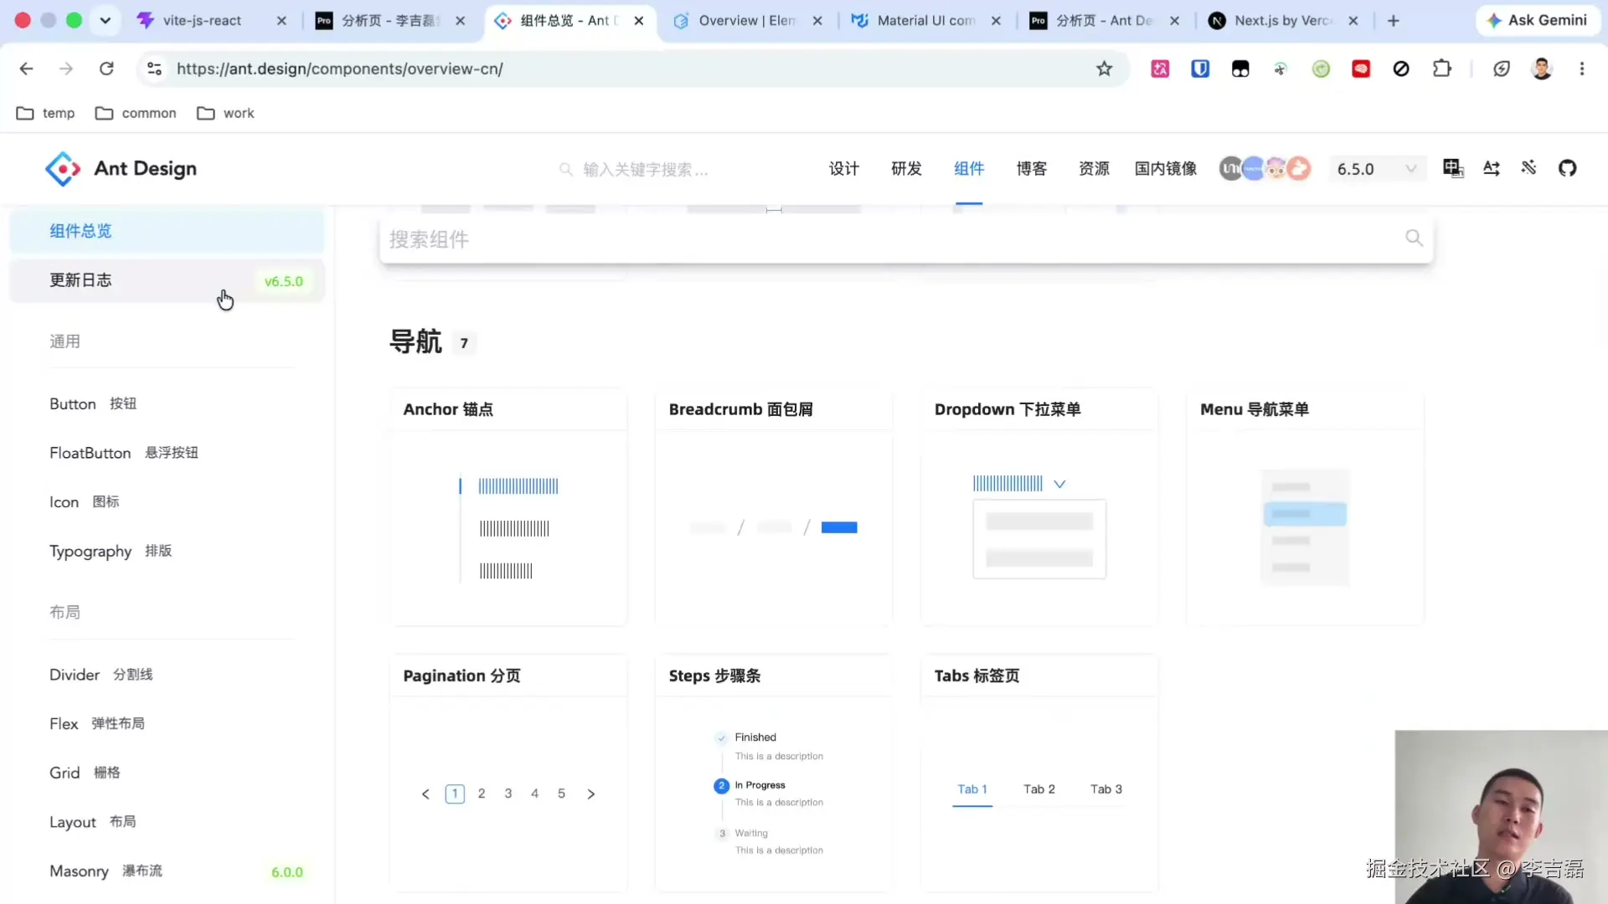Click the blocked-circle extension icon
1608x904 pixels.
pyautogui.click(x=1400, y=69)
